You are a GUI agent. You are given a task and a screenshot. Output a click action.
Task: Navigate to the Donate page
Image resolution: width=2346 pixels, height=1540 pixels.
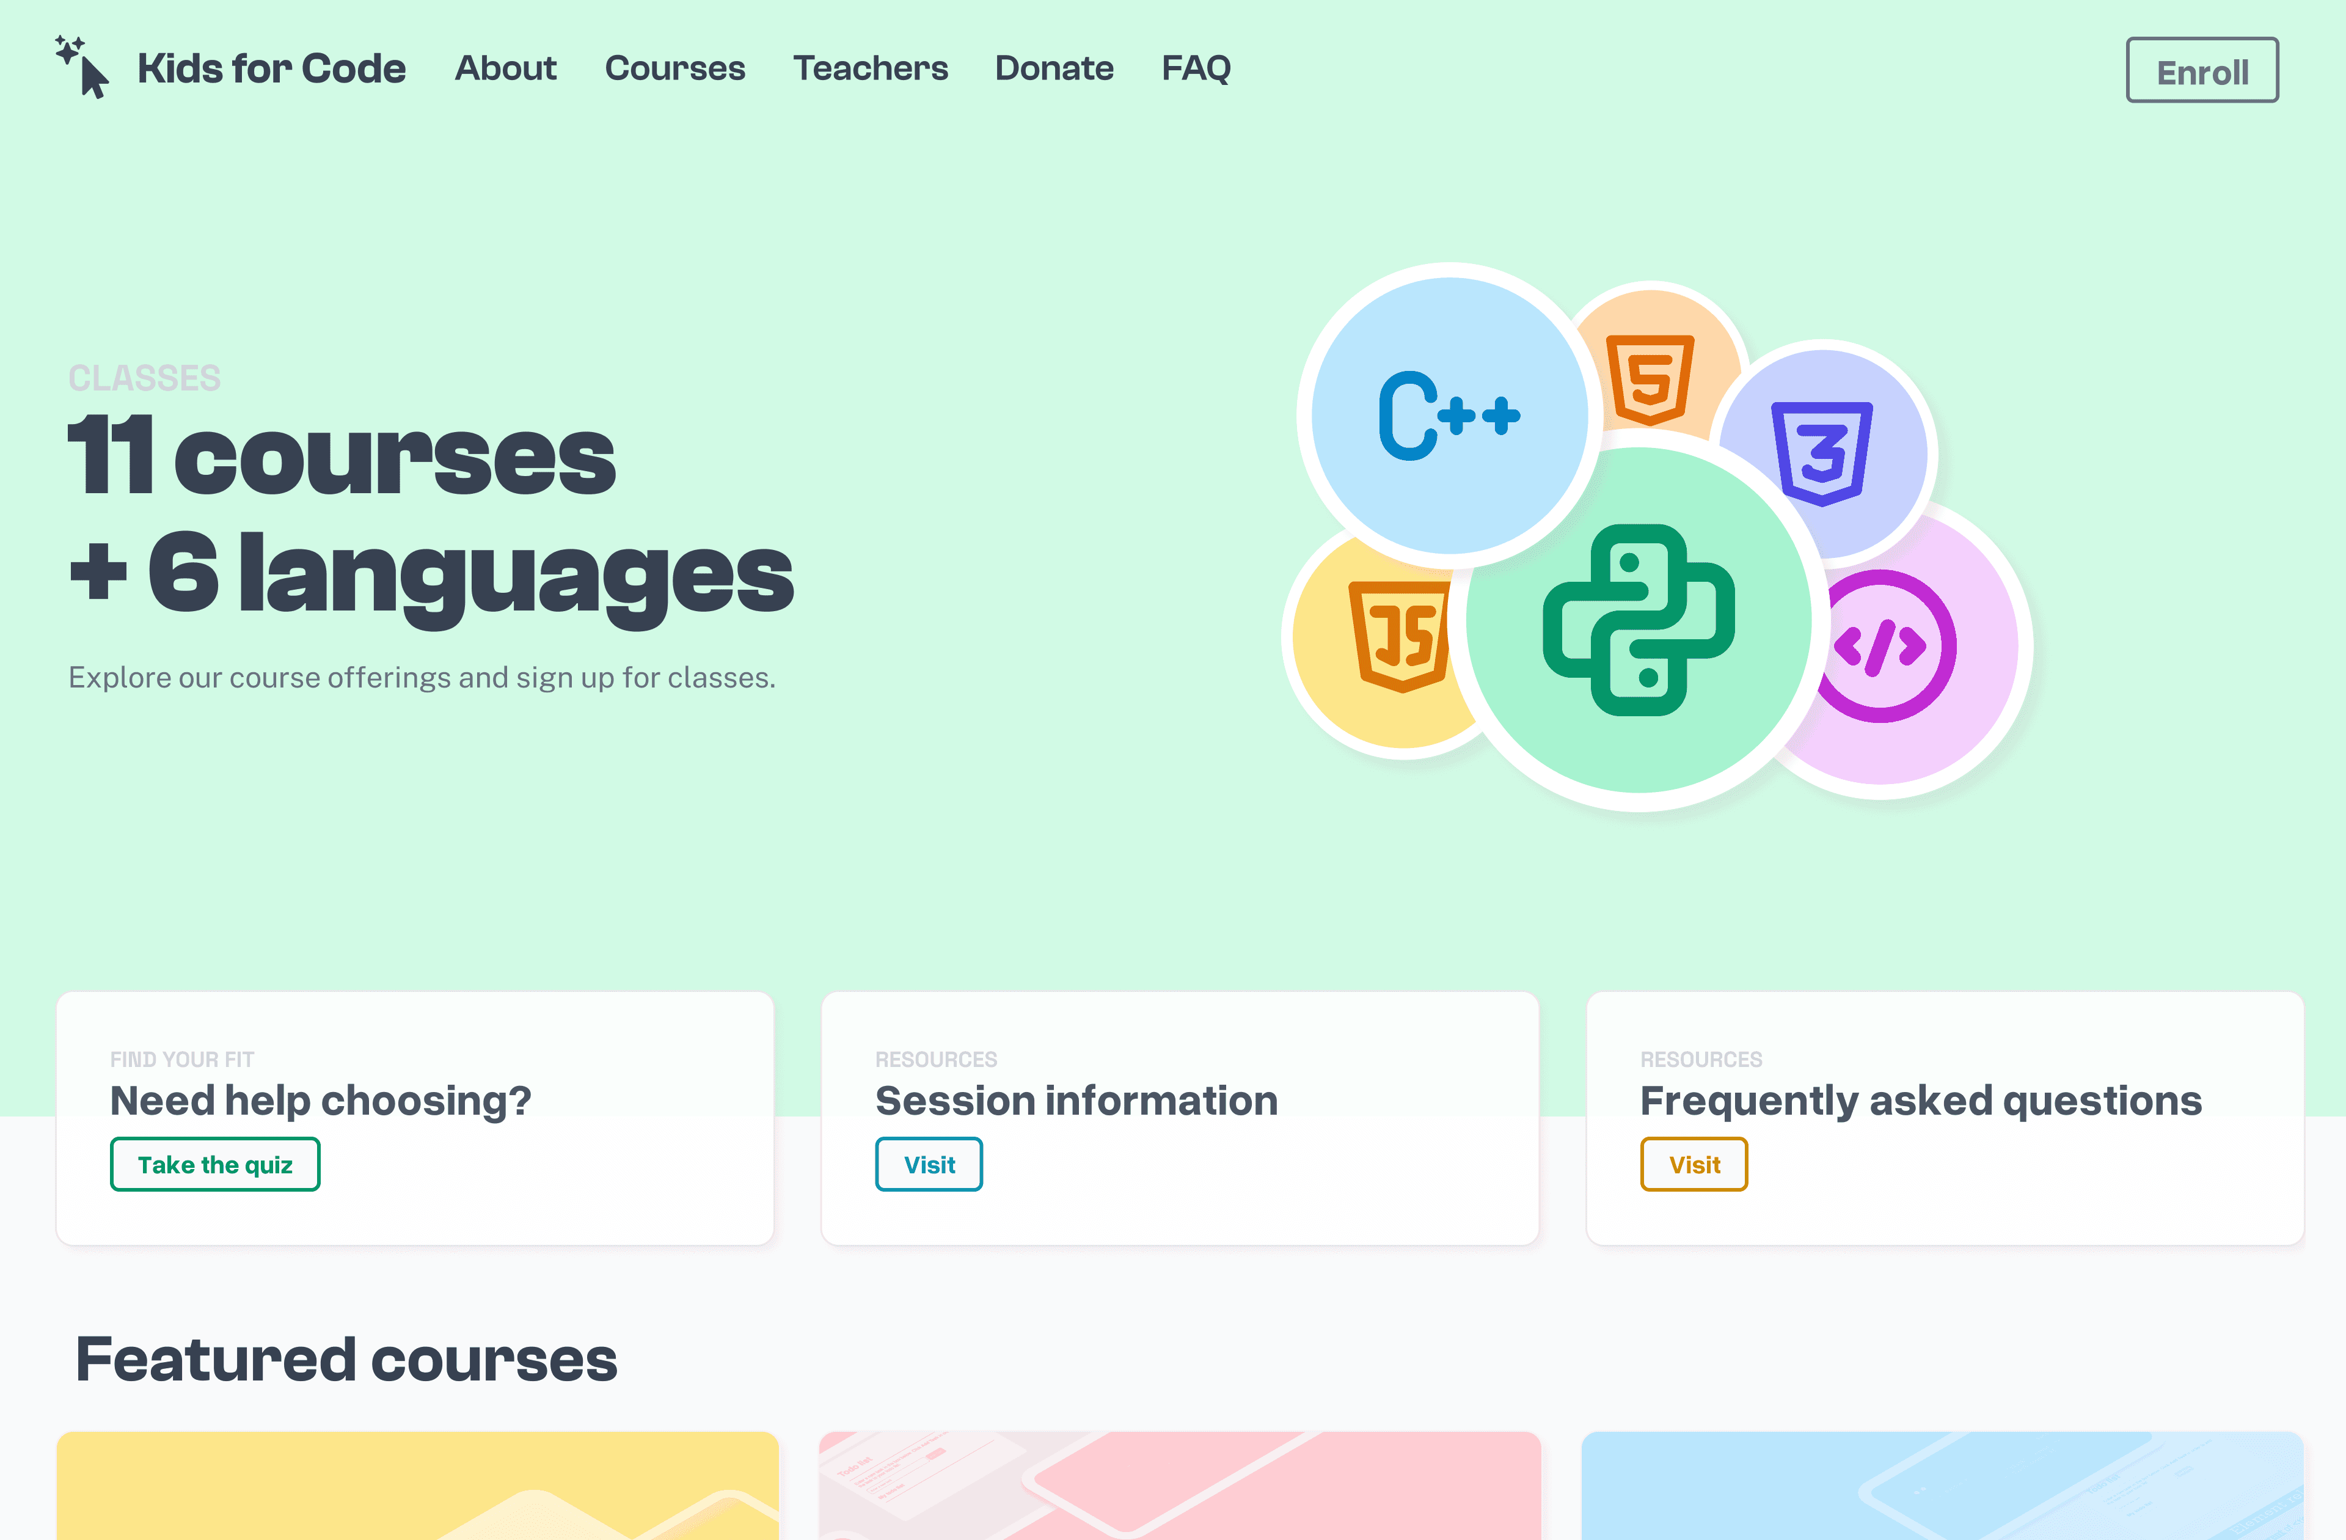click(x=1054, y=68)
